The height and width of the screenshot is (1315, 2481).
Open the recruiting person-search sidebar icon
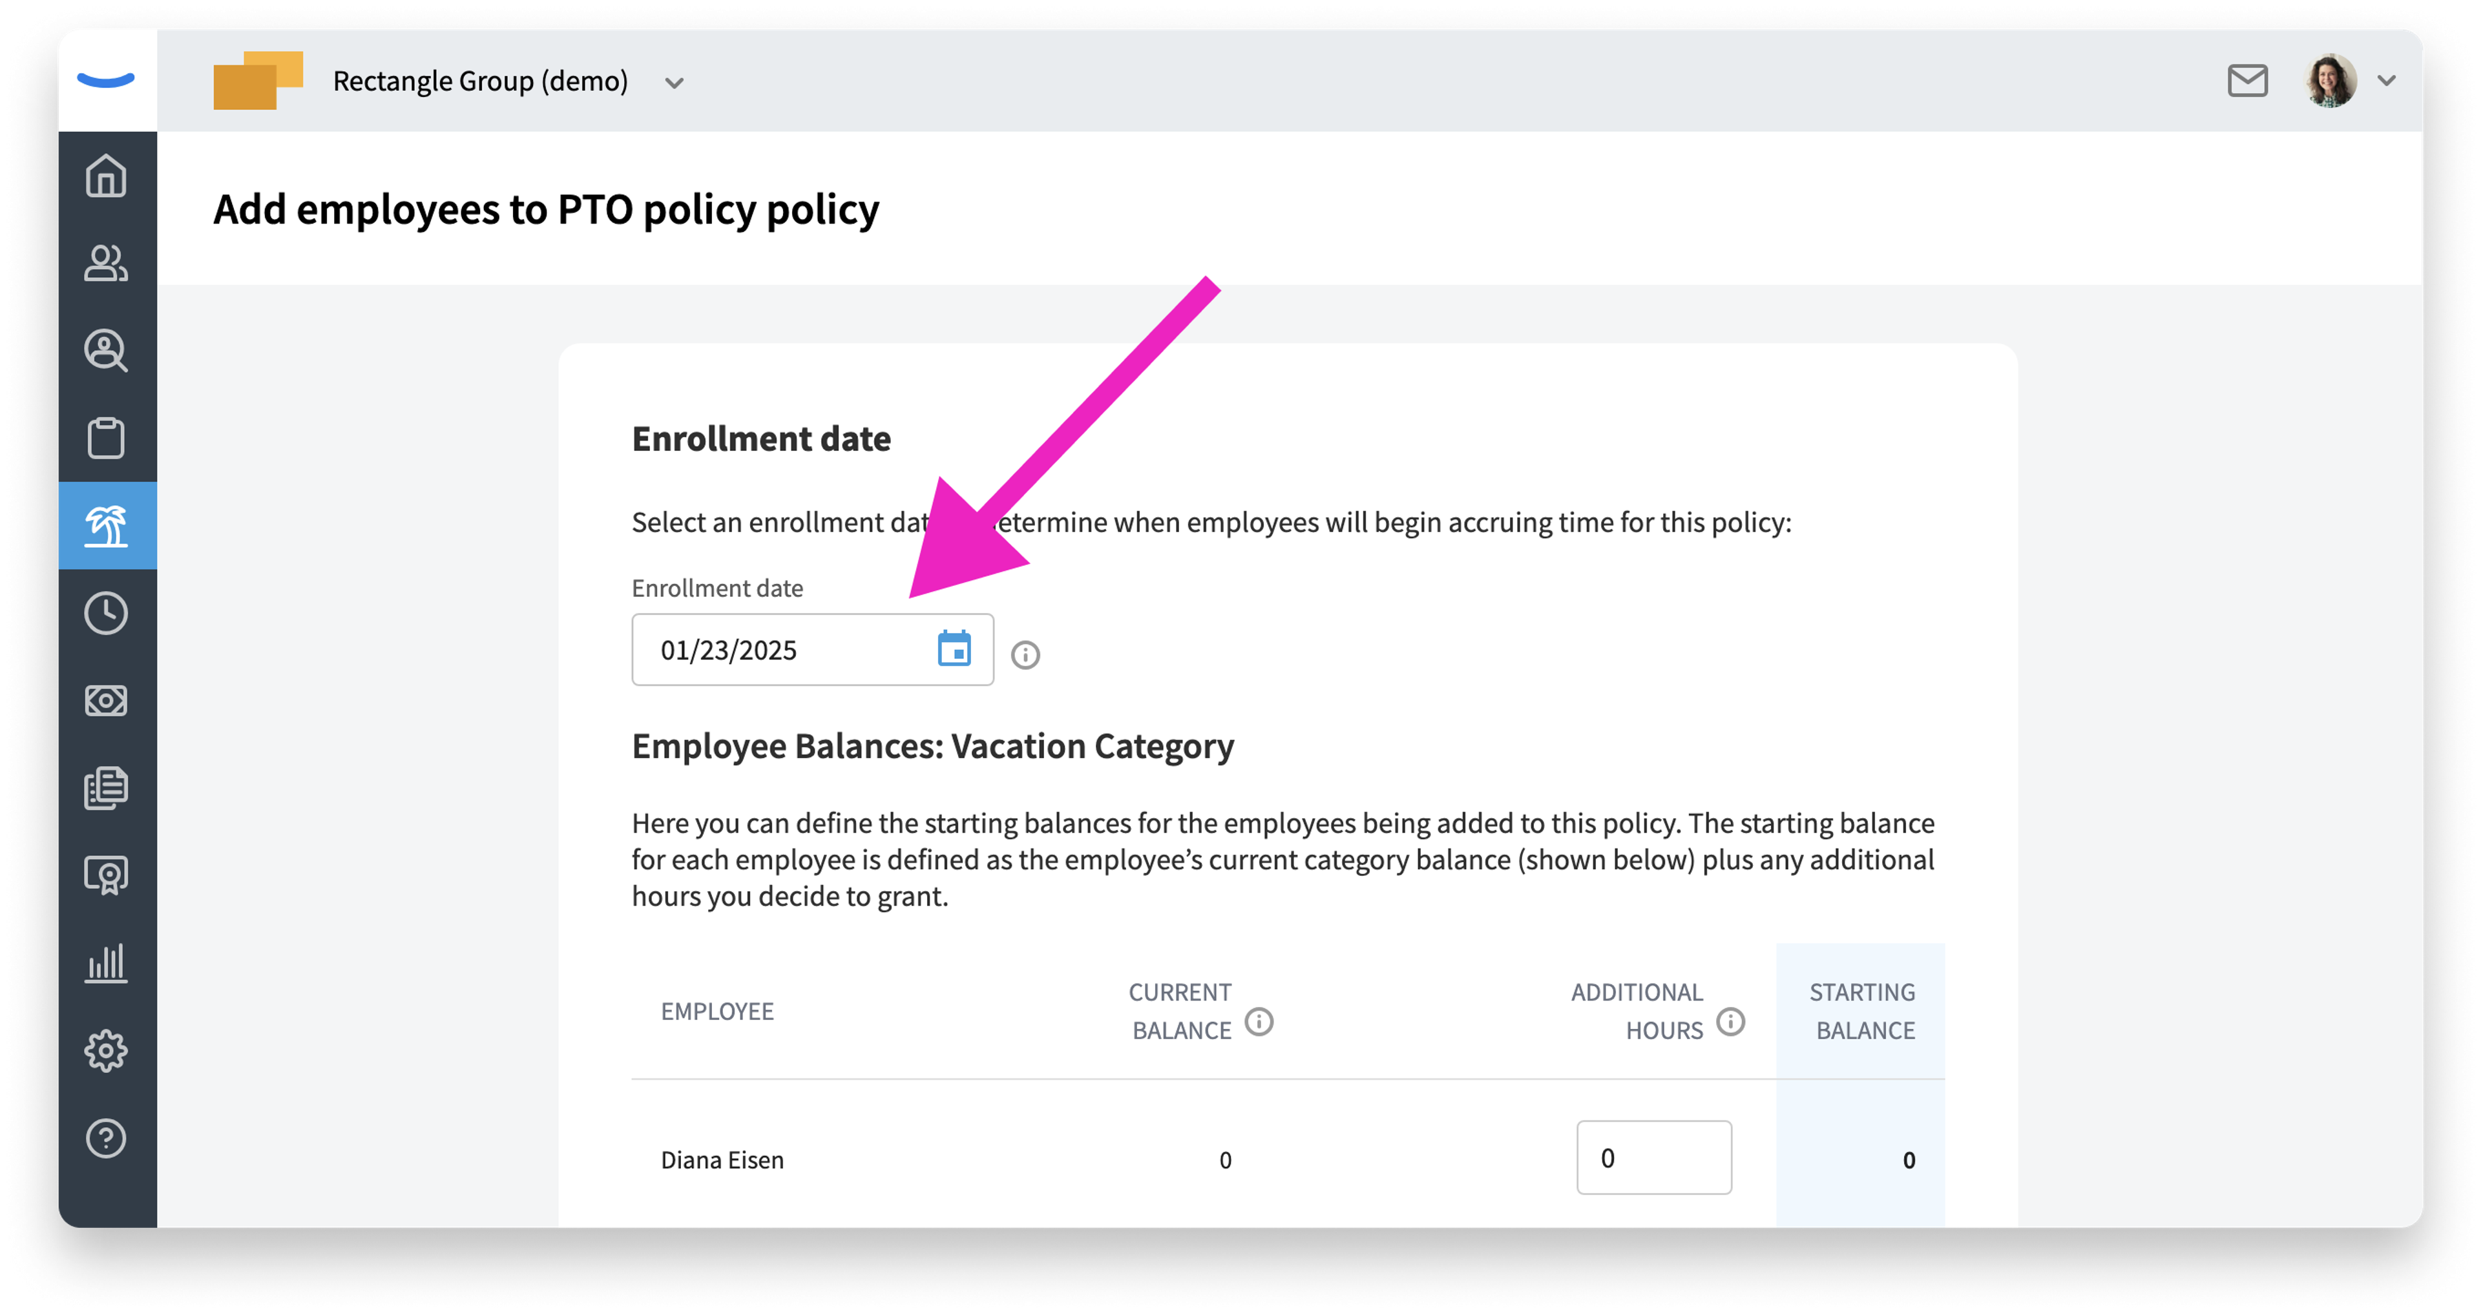click(106, 351)
